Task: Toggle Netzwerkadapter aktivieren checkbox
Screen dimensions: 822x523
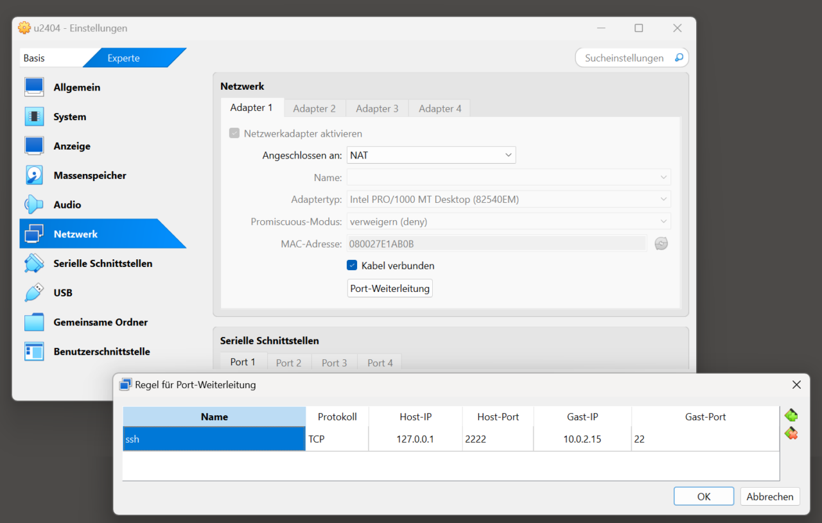Action: click(x=234, y=133)
